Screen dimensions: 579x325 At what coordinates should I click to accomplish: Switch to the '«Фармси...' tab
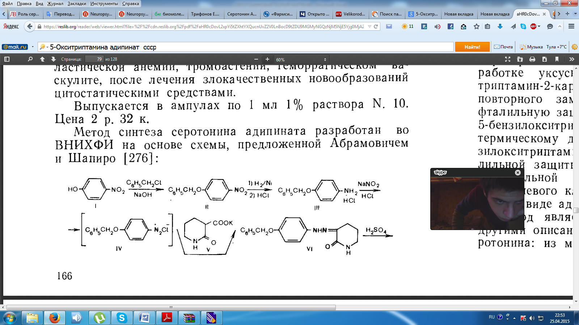pos(278,14)
